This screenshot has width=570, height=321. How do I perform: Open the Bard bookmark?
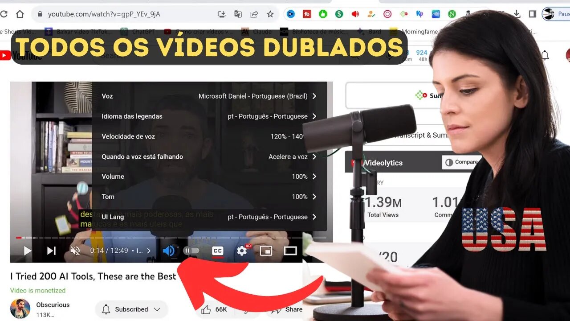coord(369,32)
